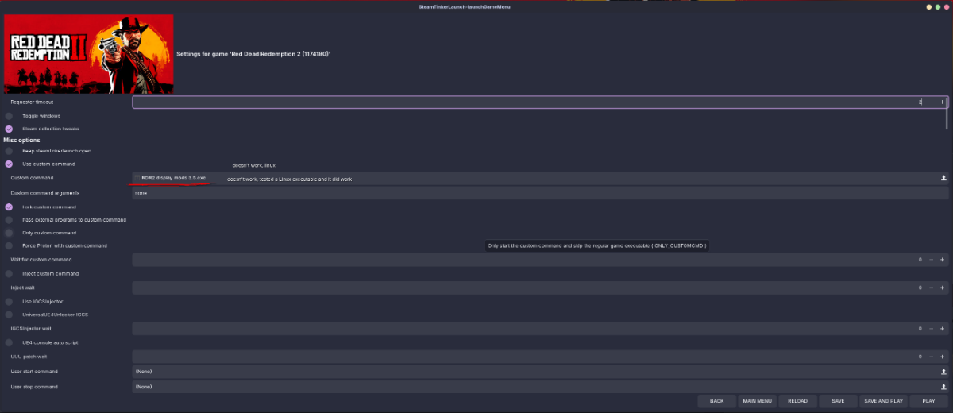Click the Custom command arguments field
953x413 pixels.
click(540, 193)
